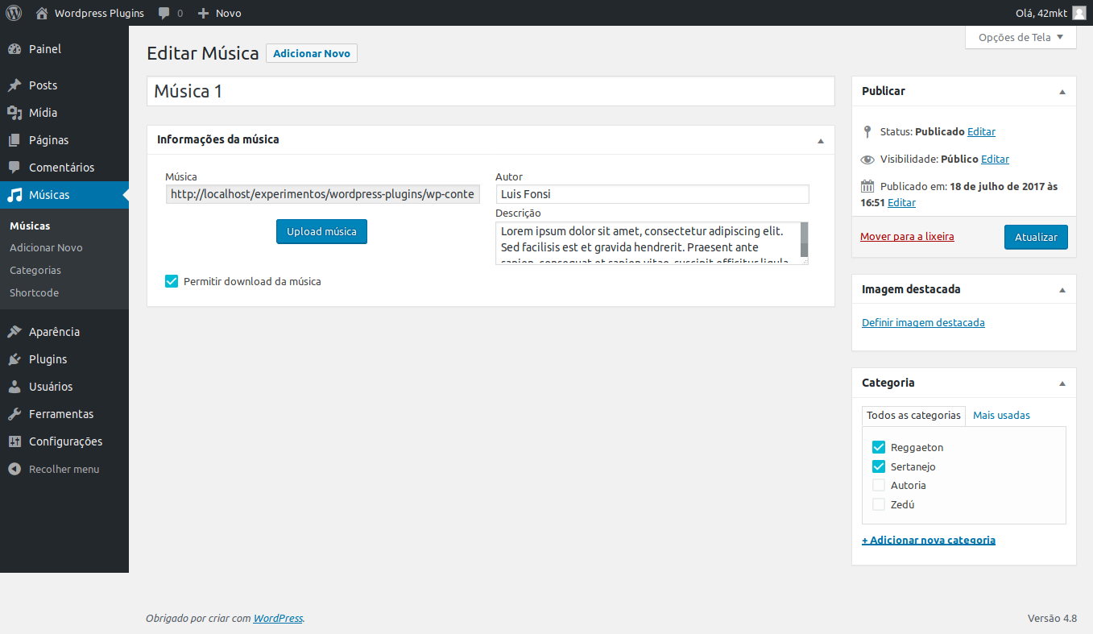The width and height of the screenshot is (1093, 634).
Task: Click the Usuários person icon
Action: point(14,387)
